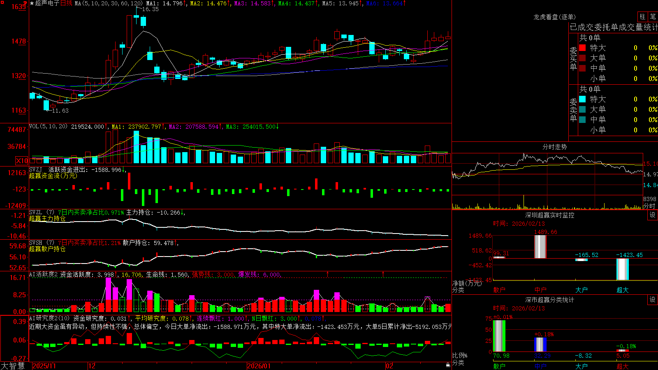The width and height of the screenshot is (658, 370).
Task: Click the 超赢资金流(万元) indicator title
Action: point(53,176)
